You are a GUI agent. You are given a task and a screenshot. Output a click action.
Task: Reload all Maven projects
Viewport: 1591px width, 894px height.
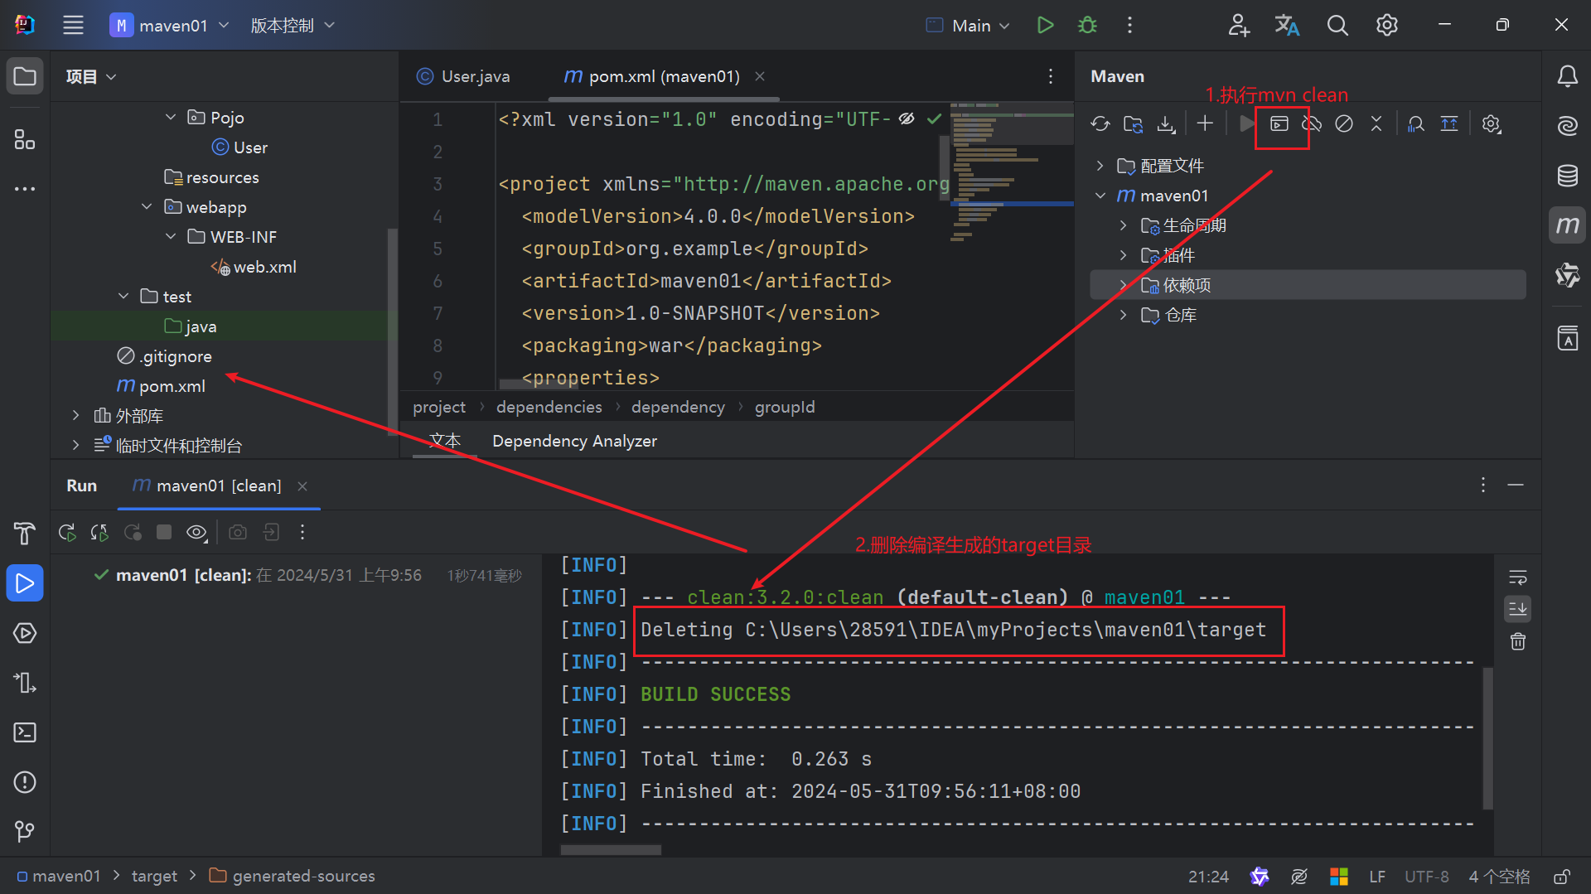pyautogui.click(x=1100, y=123)
